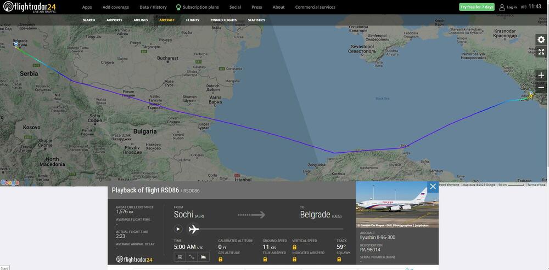This screenshot has height=270, width=549.
Task: Toggle fullscreen map view icon
Action: pyautogui.click(x=541, y=52)
